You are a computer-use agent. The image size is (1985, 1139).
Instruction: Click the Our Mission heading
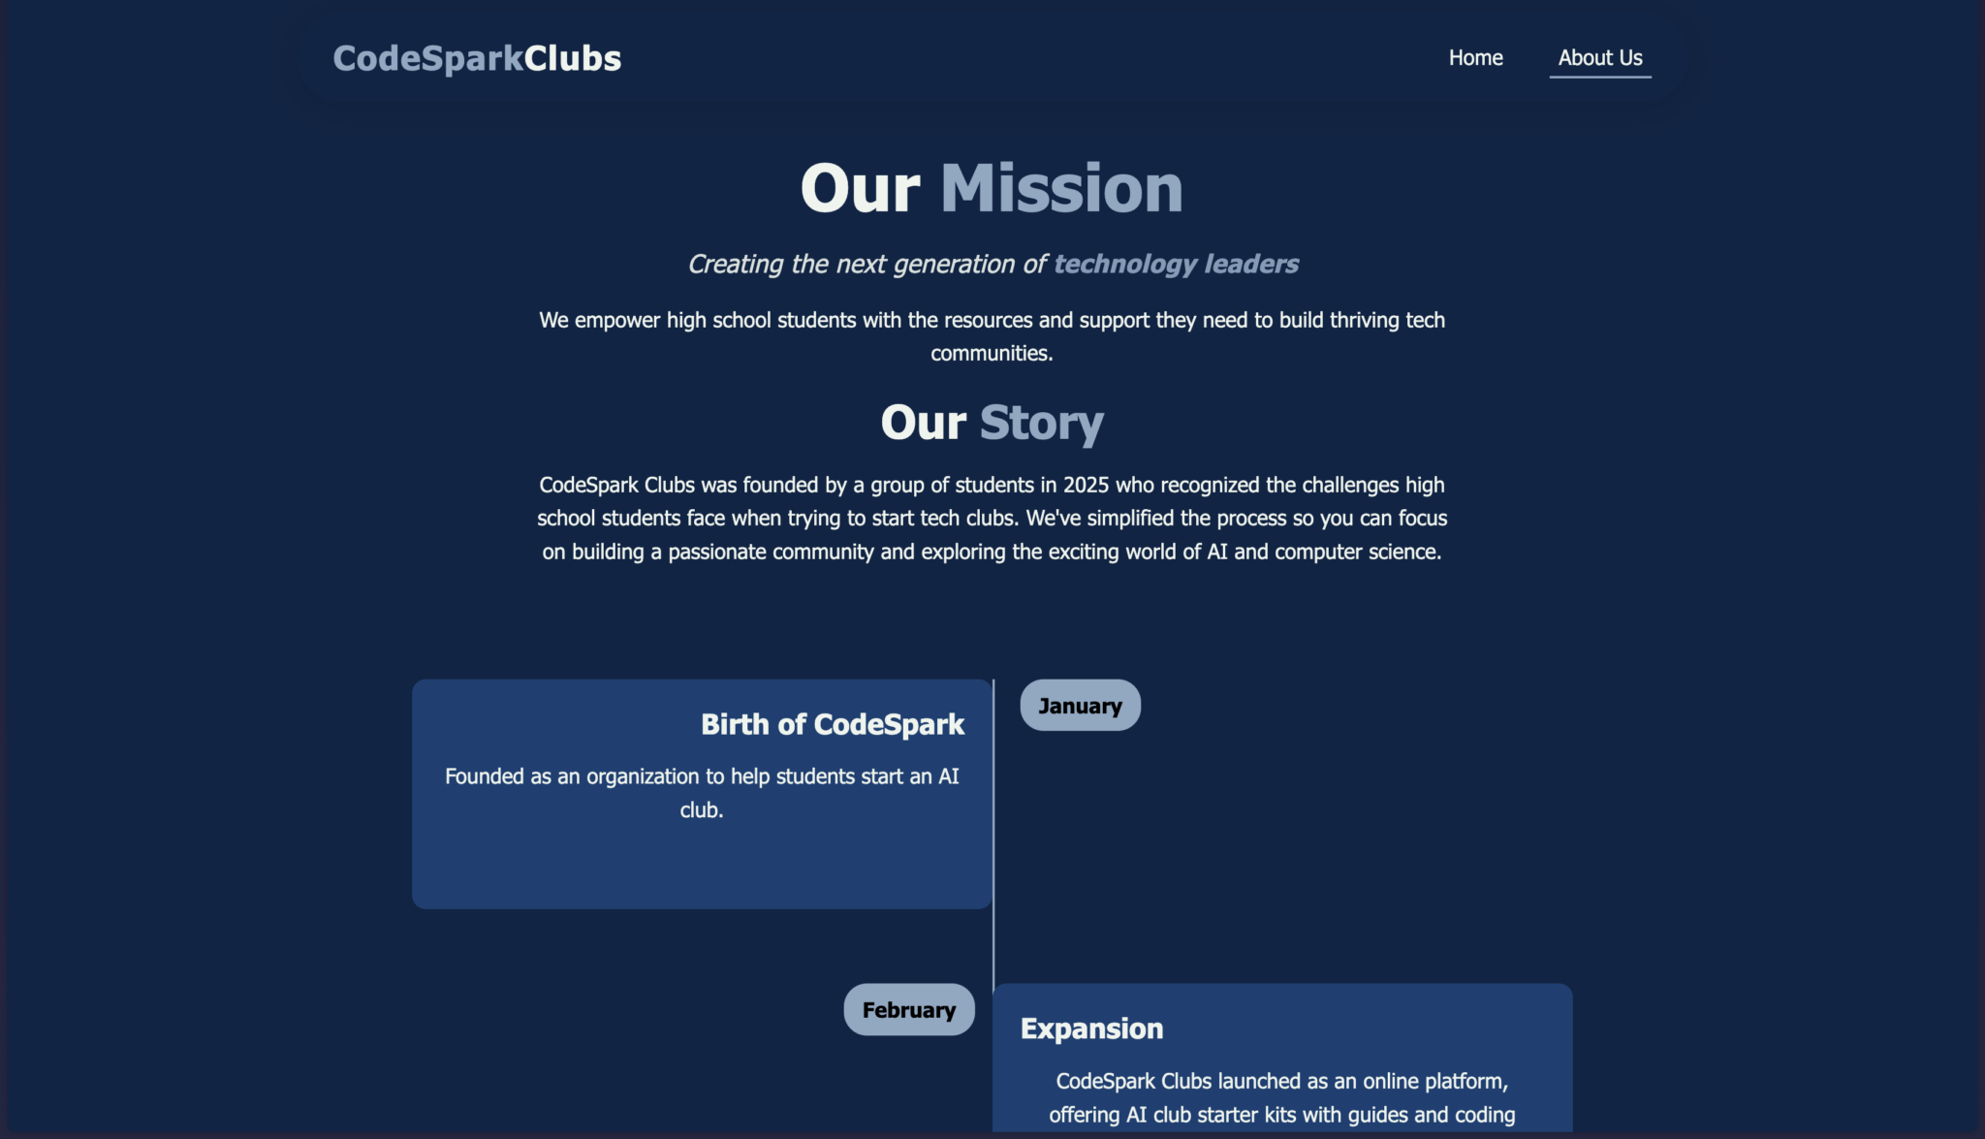pyautogui.click(x=992, y=188)
